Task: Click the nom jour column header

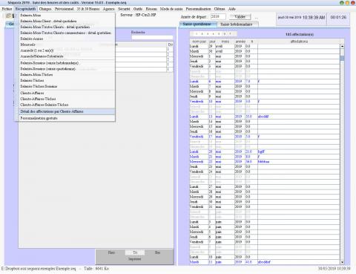Action: pos(199,42)
